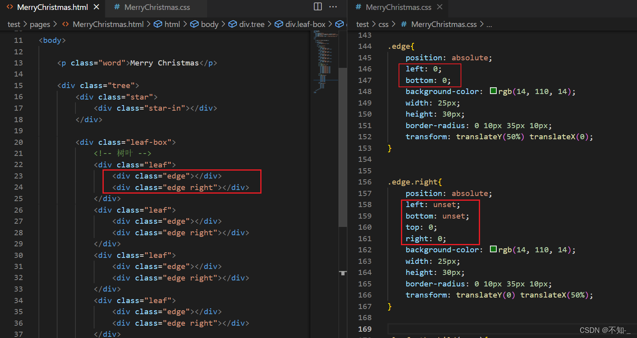Close the right MerryChristmas.css tab
The image size is (637, 338).
point(440,7)
